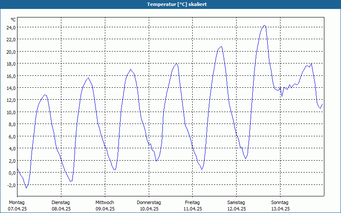This screenshot has height=213, width=341.
Task: Click the 4,0 y-axis label
Action: coord(12,149)
